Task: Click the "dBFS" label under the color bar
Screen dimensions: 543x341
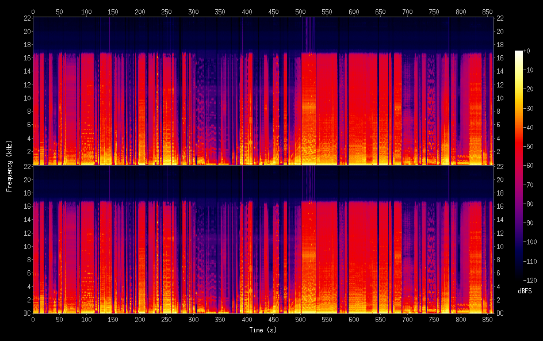Action: pos(524,292)
